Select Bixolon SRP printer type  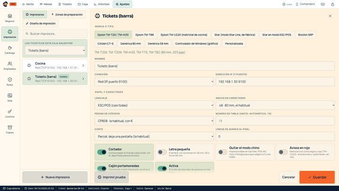point(306,34)
